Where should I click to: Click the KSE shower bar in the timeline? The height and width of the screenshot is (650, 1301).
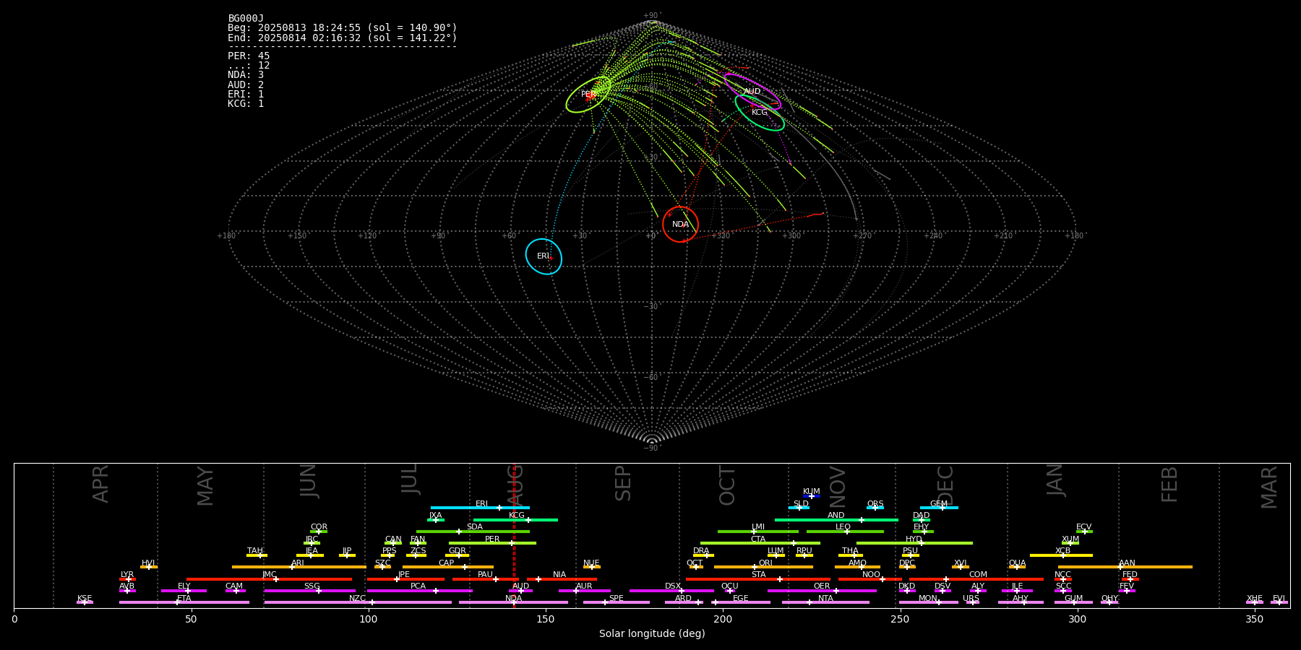(x=85, y=602)
